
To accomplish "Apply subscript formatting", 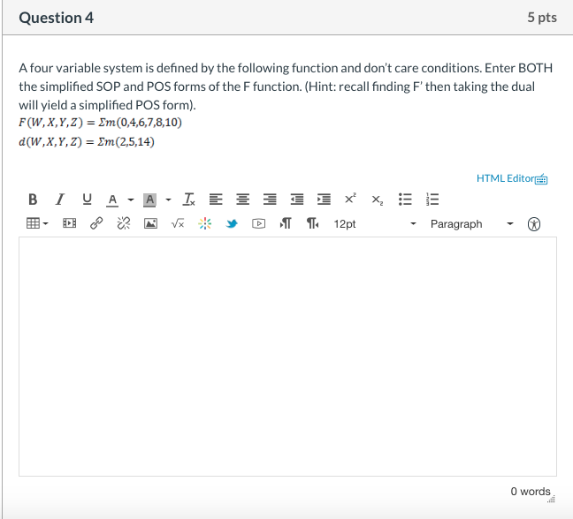I will pos(378,199).
